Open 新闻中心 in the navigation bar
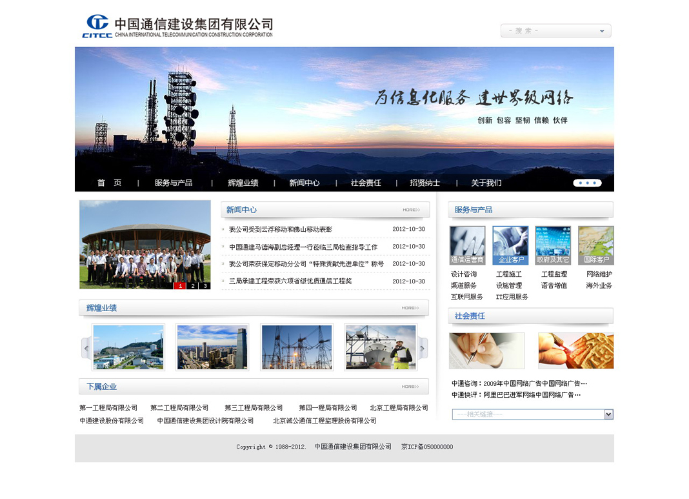689x499 pixels. coord(305,183)
